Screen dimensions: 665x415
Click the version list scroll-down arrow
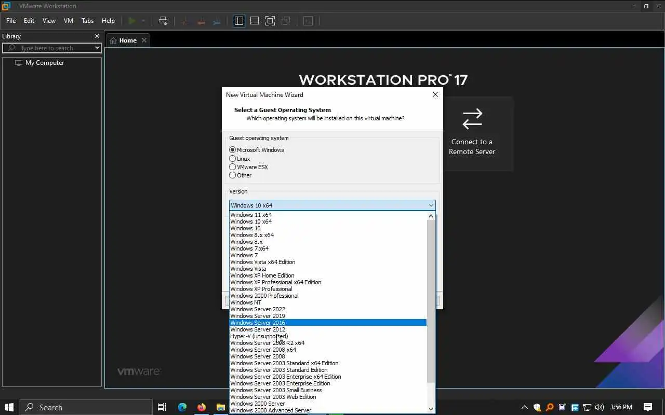pos(431,409)
